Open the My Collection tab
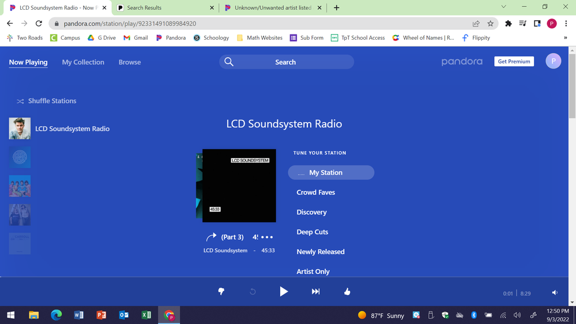Viewport: 576px width, 324px height. (x=83, y=62)
